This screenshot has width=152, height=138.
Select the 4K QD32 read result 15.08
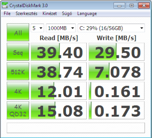[59, 111]
